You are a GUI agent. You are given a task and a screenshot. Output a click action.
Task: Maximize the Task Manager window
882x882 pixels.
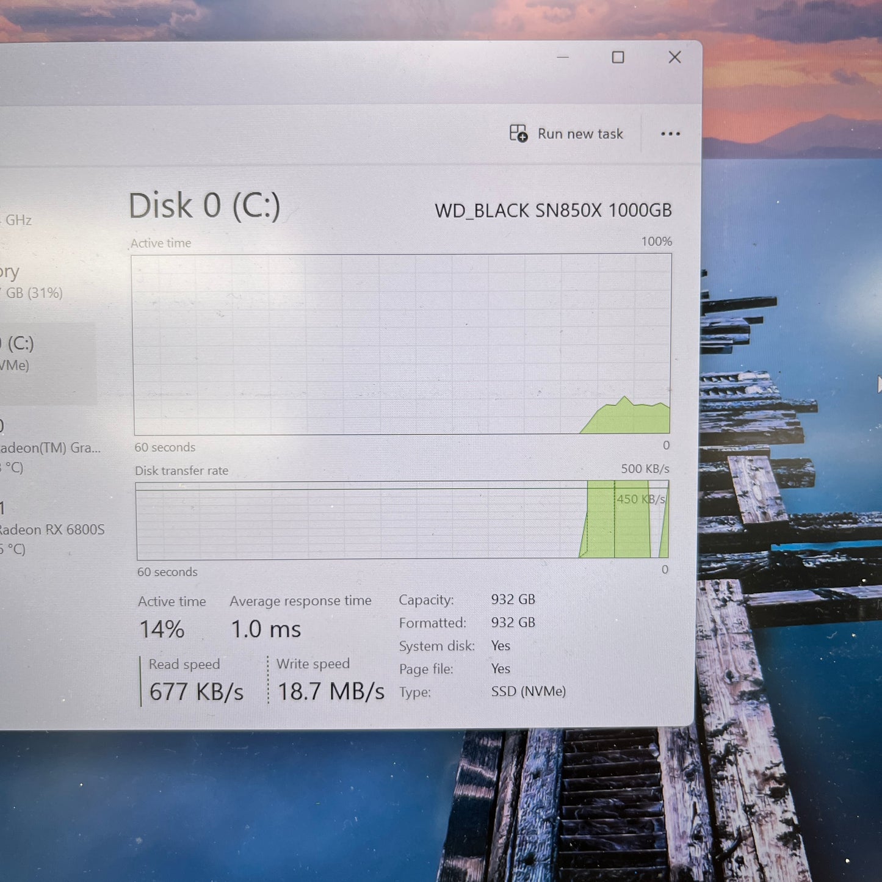click(618, 57)
